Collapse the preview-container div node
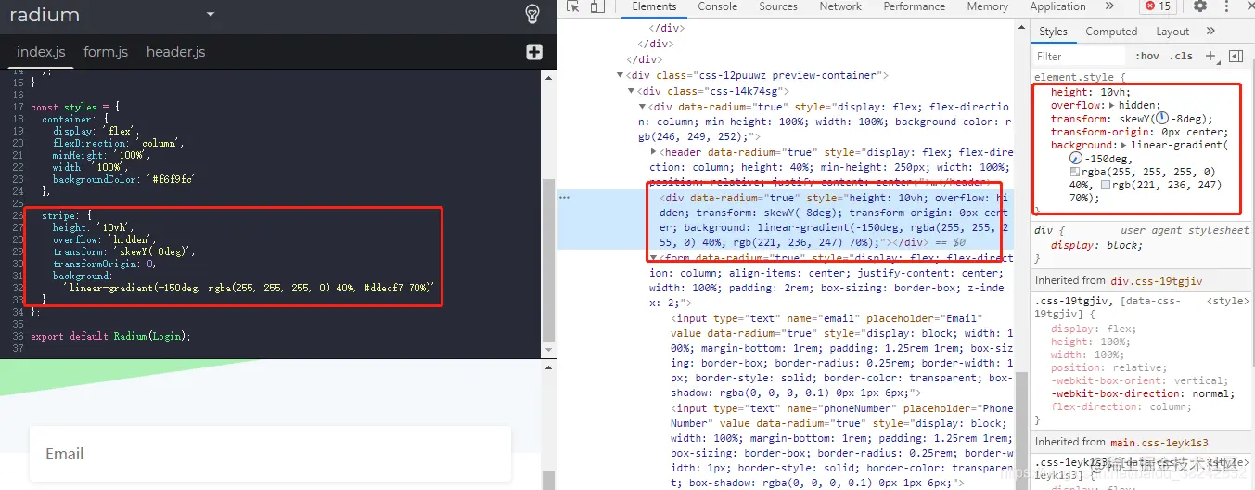Screen dimensions: 1255x490 (621, 76)
